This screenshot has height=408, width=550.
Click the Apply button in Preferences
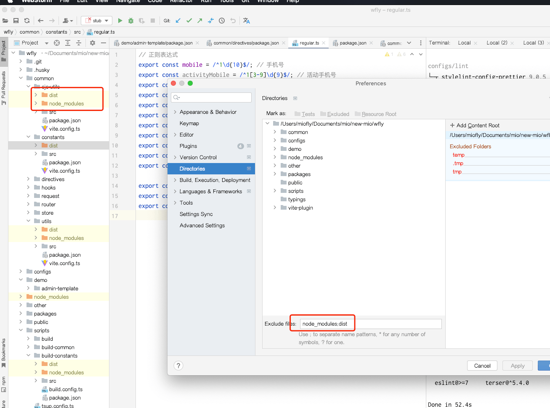click(x=518, y=366)
